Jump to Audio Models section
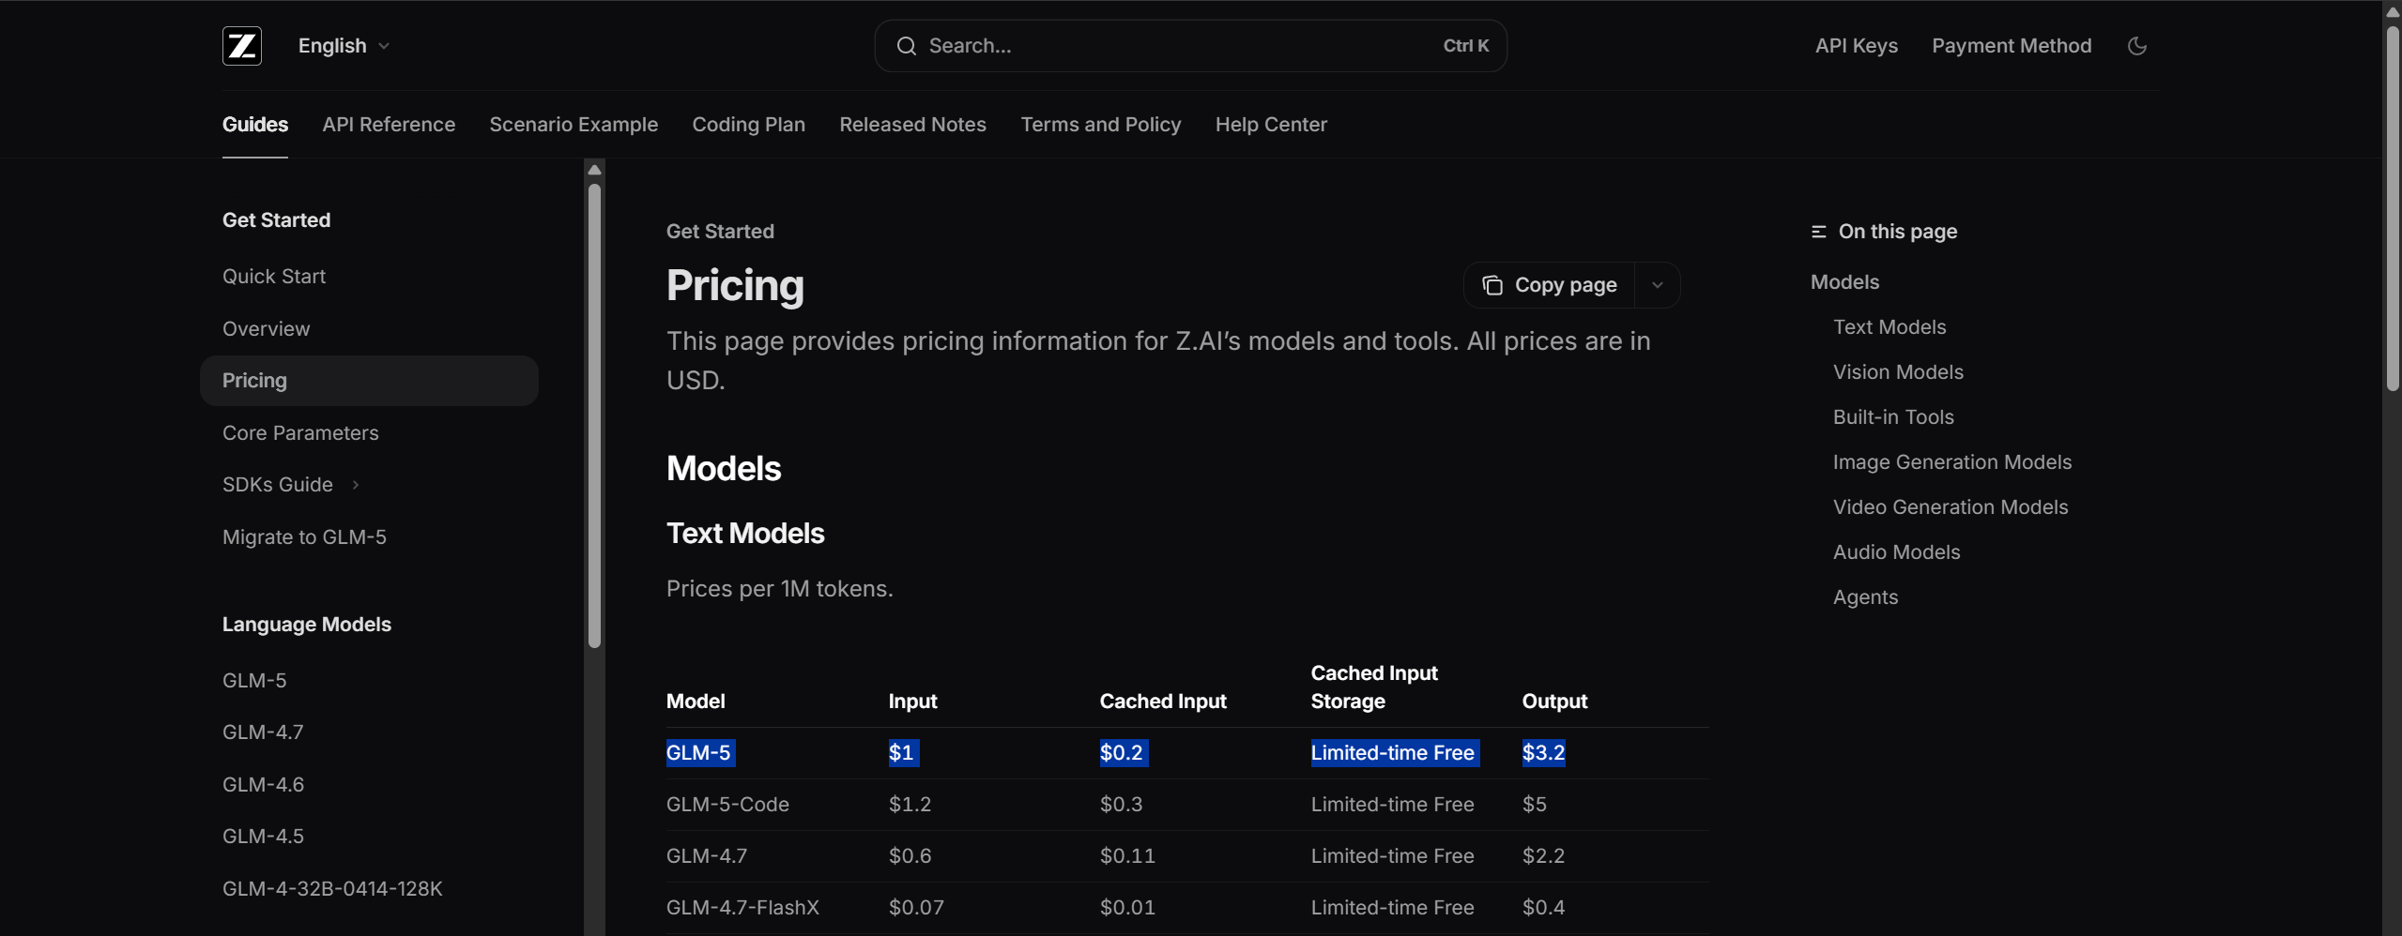The height and width of the screenshot is (936, 2402). point(1896,552)
